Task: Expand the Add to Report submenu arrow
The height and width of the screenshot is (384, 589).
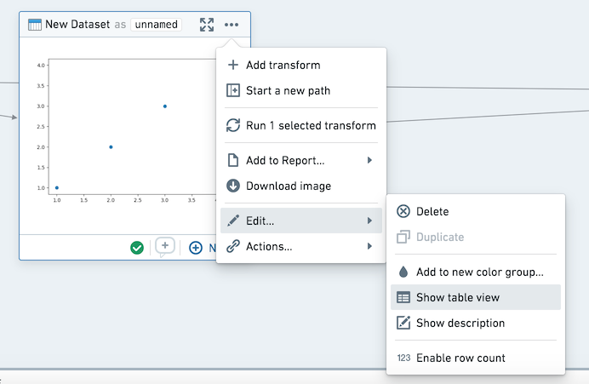Action: tap(369, 160)
